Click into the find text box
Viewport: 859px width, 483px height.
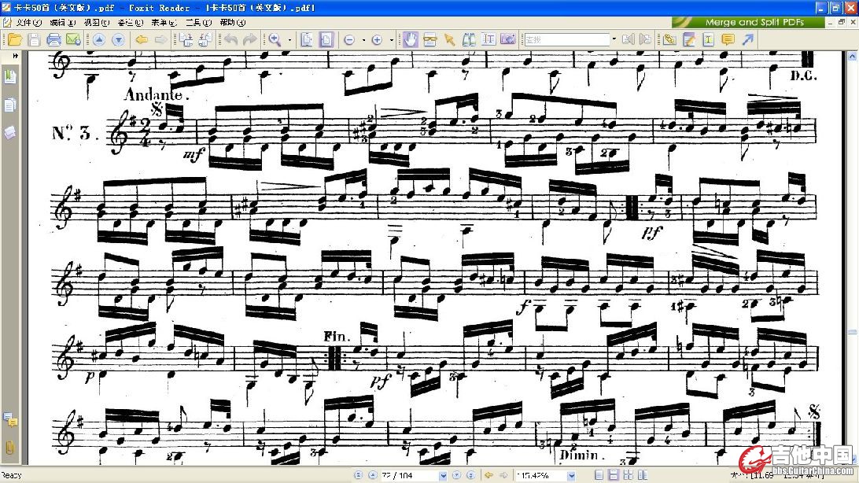(566, 39)
